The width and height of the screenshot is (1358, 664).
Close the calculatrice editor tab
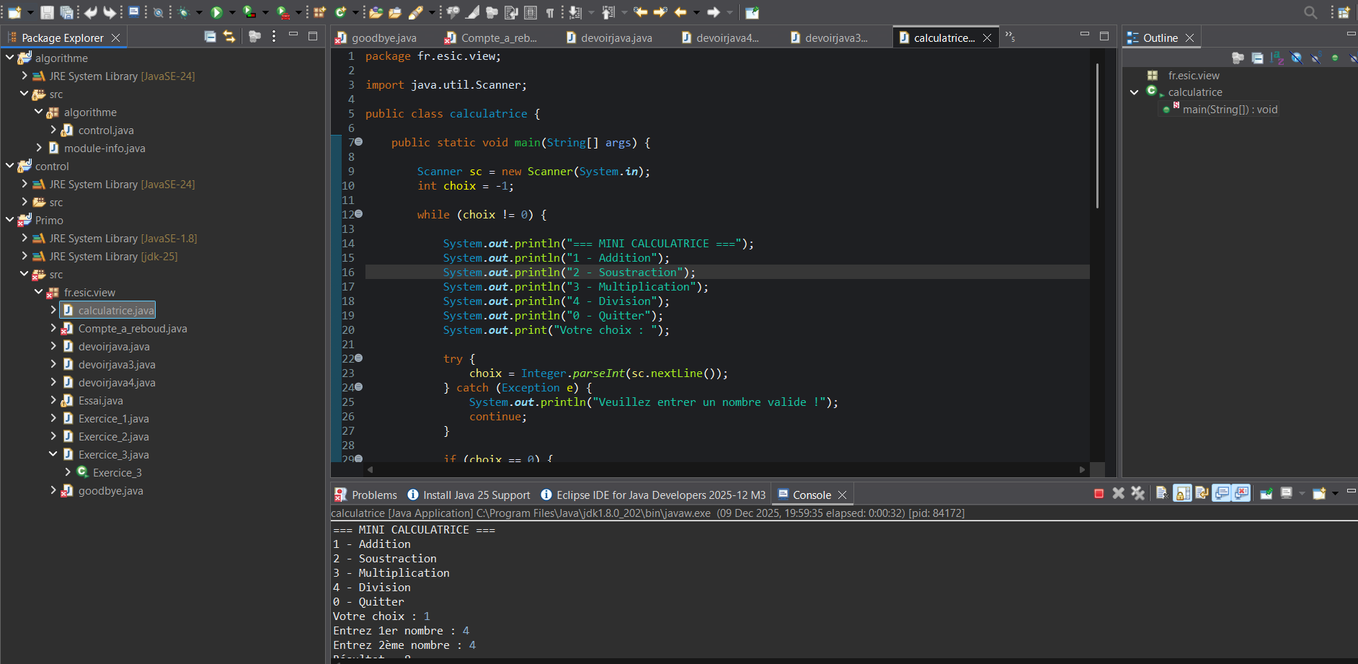[987, 37]
